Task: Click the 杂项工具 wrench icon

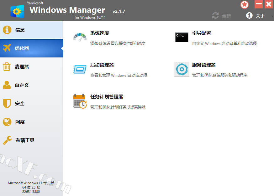Action: [7, 140]
